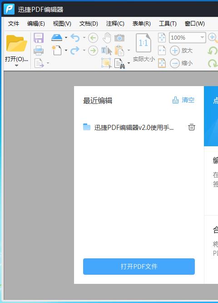Rotate view clockwise green arrow
The image size is (218, 303).
click(213, 63)
